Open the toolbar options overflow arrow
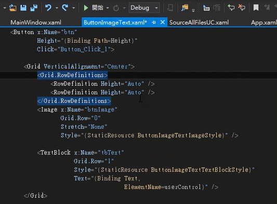Screen dimensions: 277x204 (x=193, y=10)
